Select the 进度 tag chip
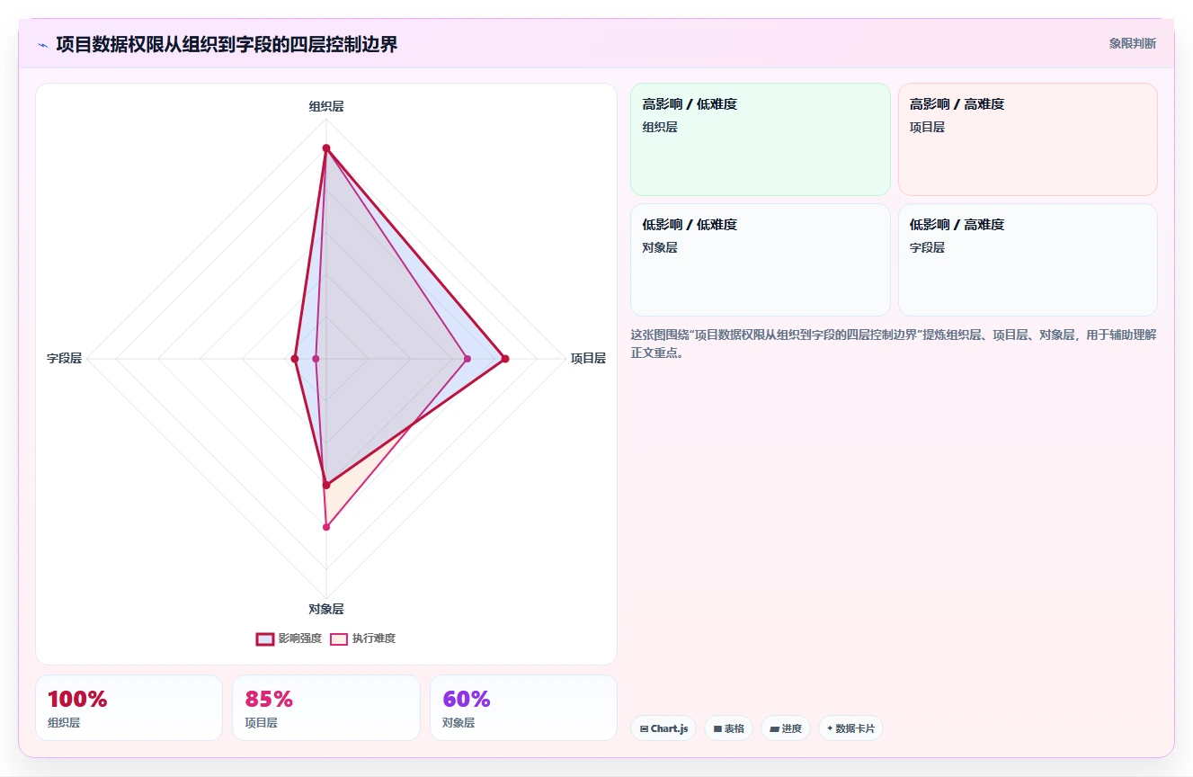This screenshot has width=1193, height=777. [786, 728]
